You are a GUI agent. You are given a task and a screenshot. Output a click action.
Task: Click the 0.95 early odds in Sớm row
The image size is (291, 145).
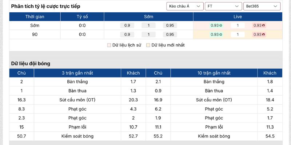click(170, 25)
